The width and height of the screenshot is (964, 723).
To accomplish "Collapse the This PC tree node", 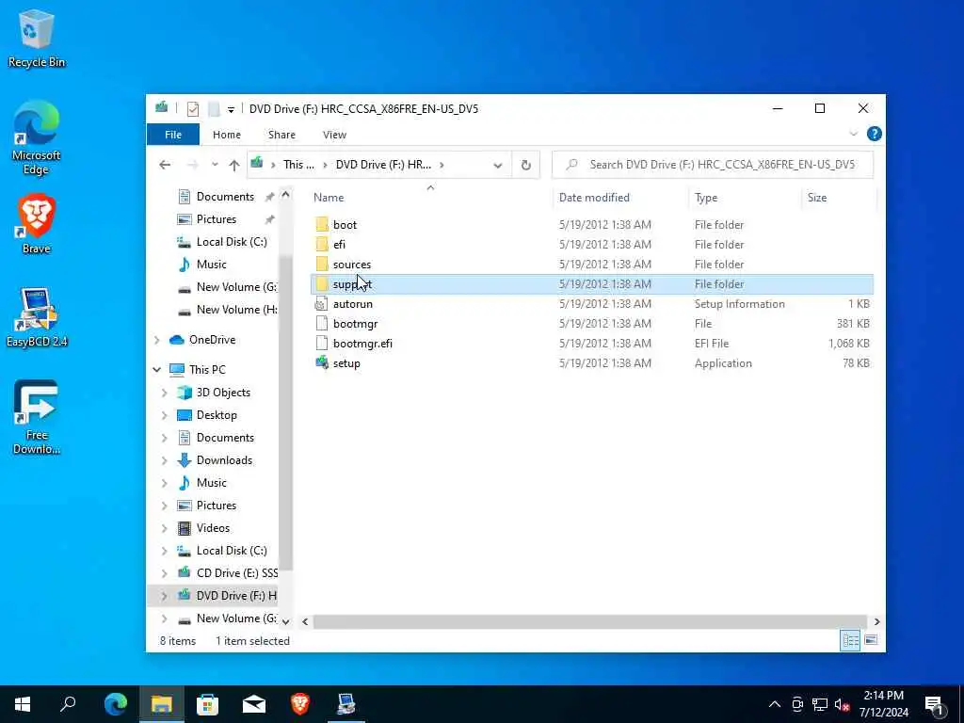I will point(157,369).
